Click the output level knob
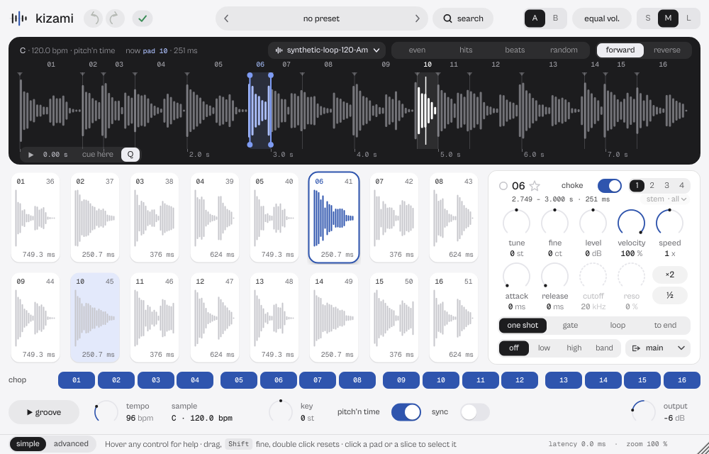The height and width of the screenshot is (454, 709). tap(643, 412)
